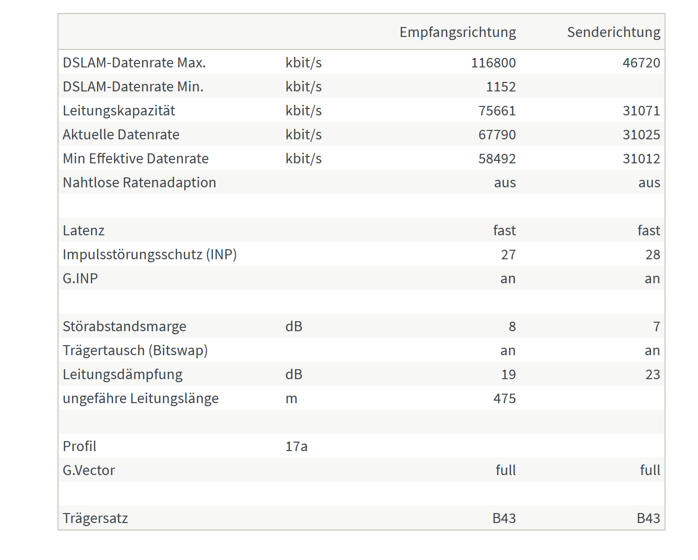Click the Störabstandsmarge value 7
Viewport: 698px width, 560px height.
[656, 326]
